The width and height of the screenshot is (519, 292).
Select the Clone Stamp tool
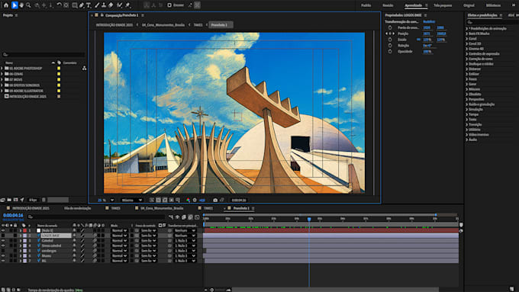104,5
